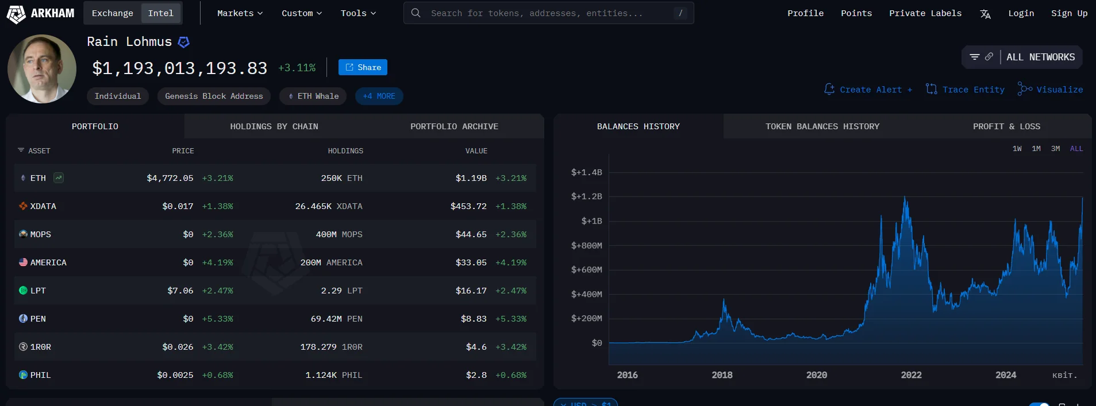Focus the tokens and addresses search field
Viewport: 1096px width, 406px height.
[x=549, y=13]
